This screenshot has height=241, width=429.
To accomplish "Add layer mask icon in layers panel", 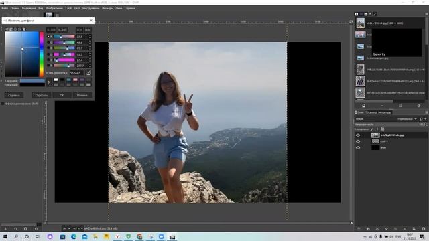I will pyautogui.click(x=414, y=229).
